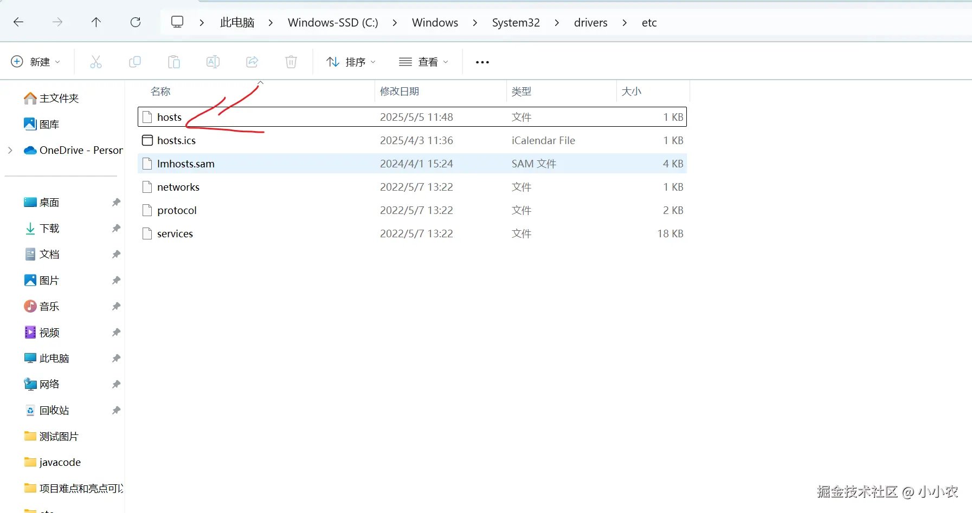Expand chevron after System32 breadcrumb

[557, 23]
